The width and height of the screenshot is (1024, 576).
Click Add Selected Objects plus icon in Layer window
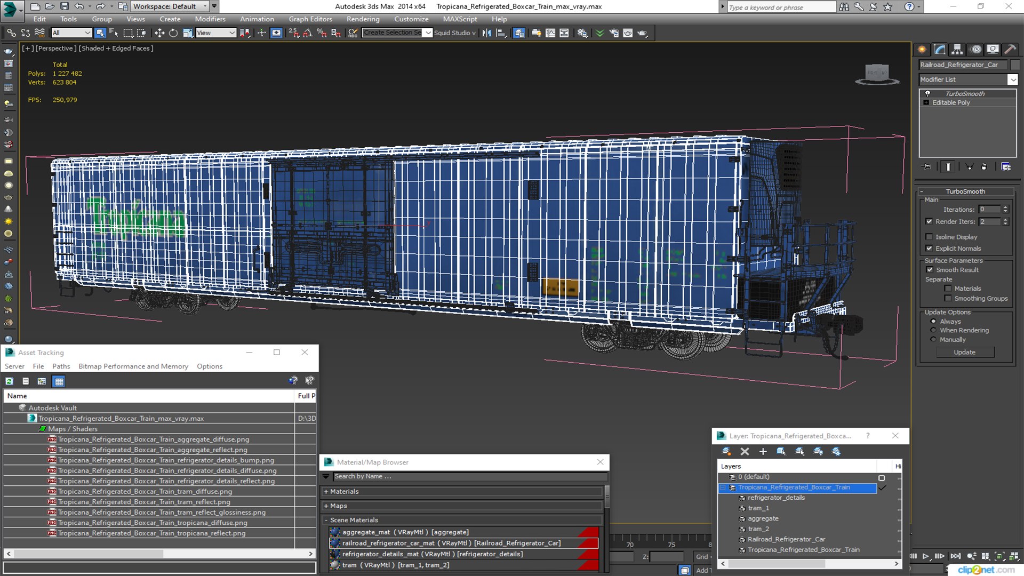[x=763, y=452]
